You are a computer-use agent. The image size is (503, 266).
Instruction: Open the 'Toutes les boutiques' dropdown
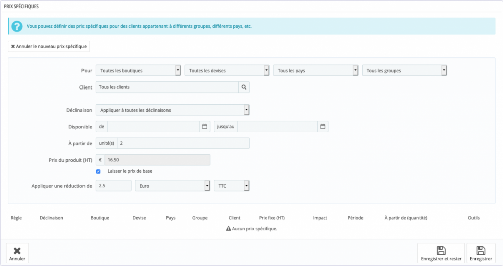(138, 71)
